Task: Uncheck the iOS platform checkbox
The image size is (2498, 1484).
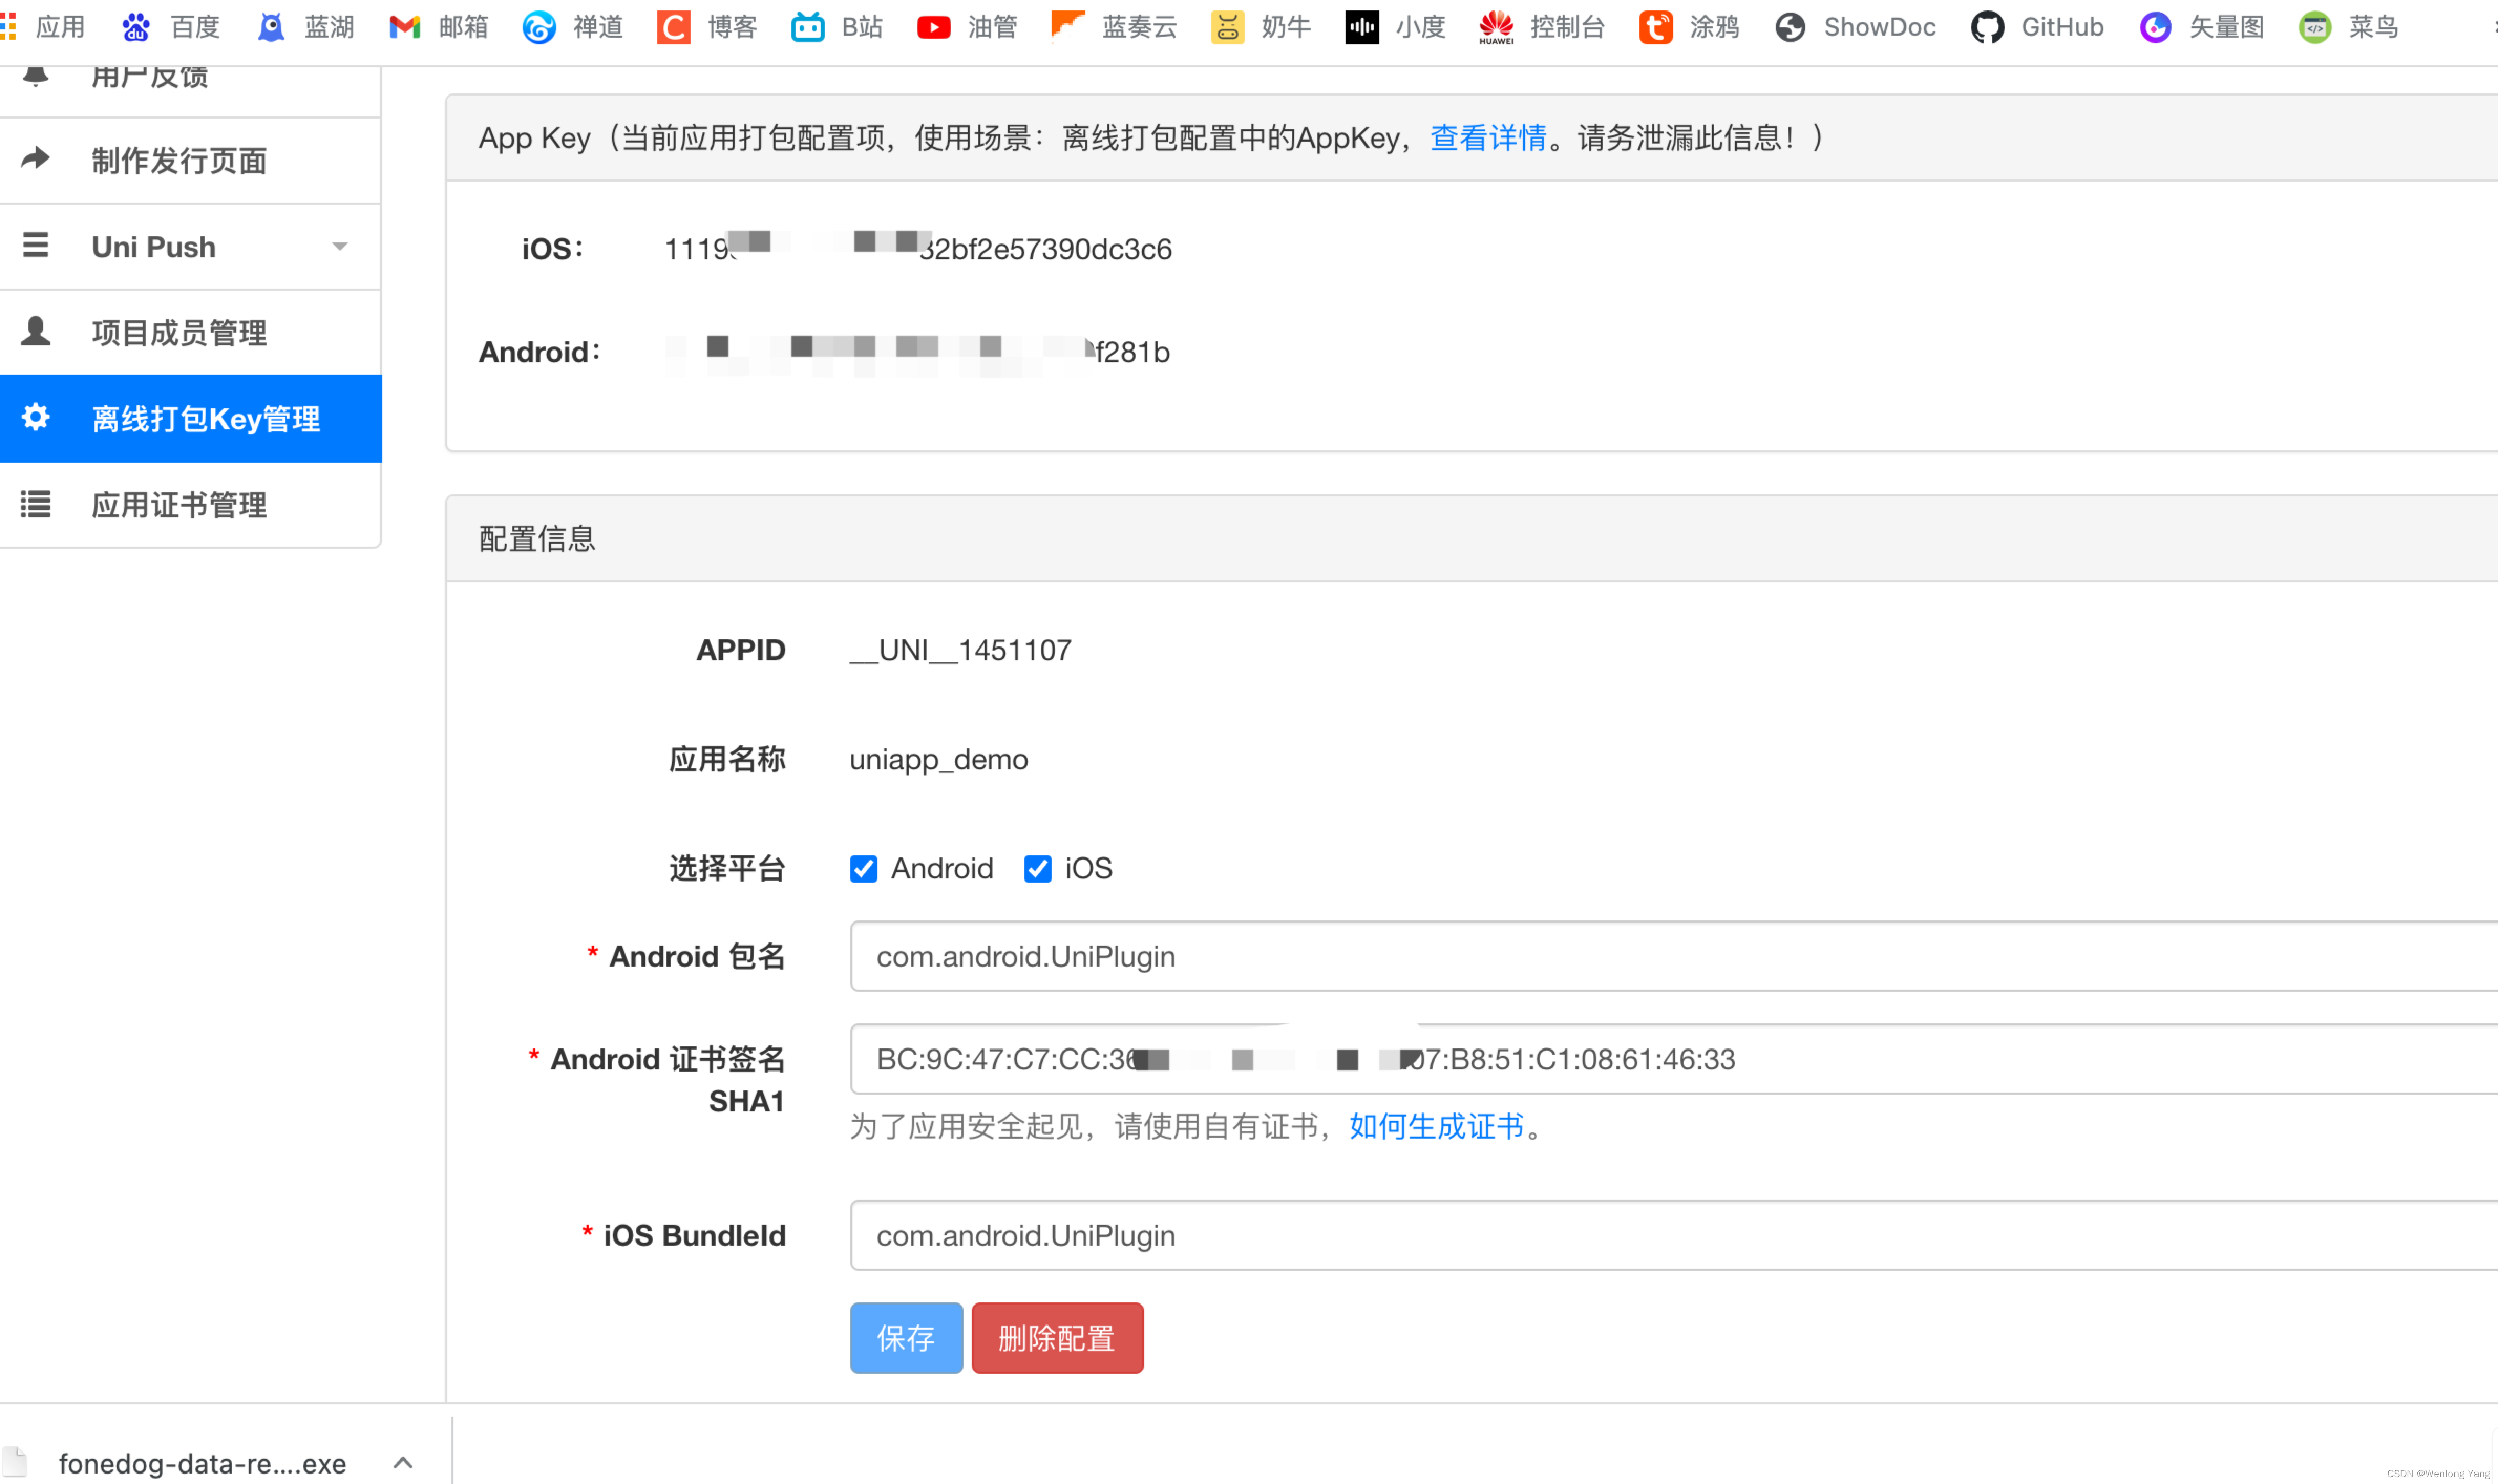Action: [1037, 868]
